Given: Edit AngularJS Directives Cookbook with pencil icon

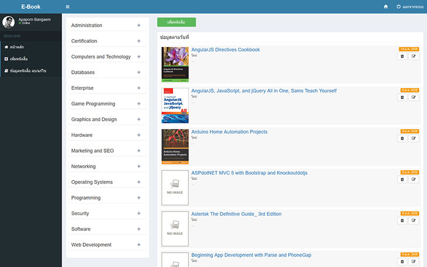Looking at the screenshot, I should pos(414,57).
